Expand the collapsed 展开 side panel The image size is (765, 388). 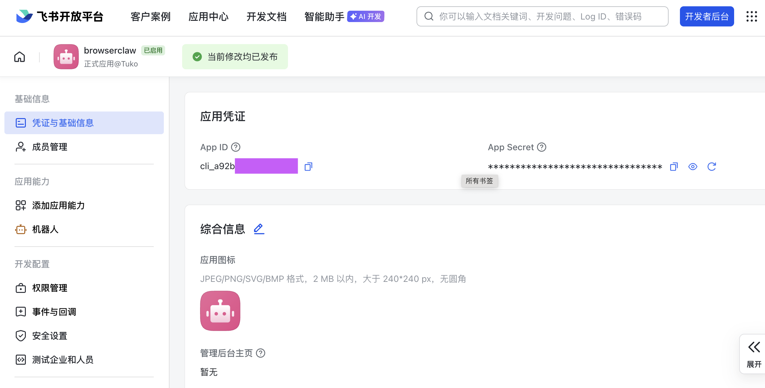click(754, 354)
